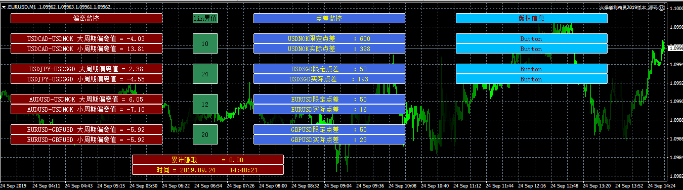
Task: Select the 累计赚取 = 0.00 label
Action: [208, 160]
